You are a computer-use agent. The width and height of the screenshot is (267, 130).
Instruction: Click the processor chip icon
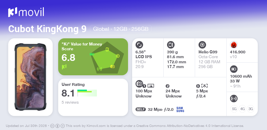202,45
